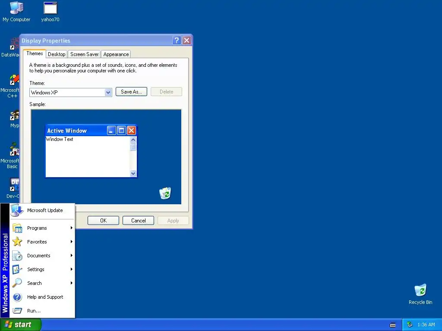Expand the Documents submenu arrow
Image resolution: width=442 pixels, height=331 pixels.
[72, 256]
